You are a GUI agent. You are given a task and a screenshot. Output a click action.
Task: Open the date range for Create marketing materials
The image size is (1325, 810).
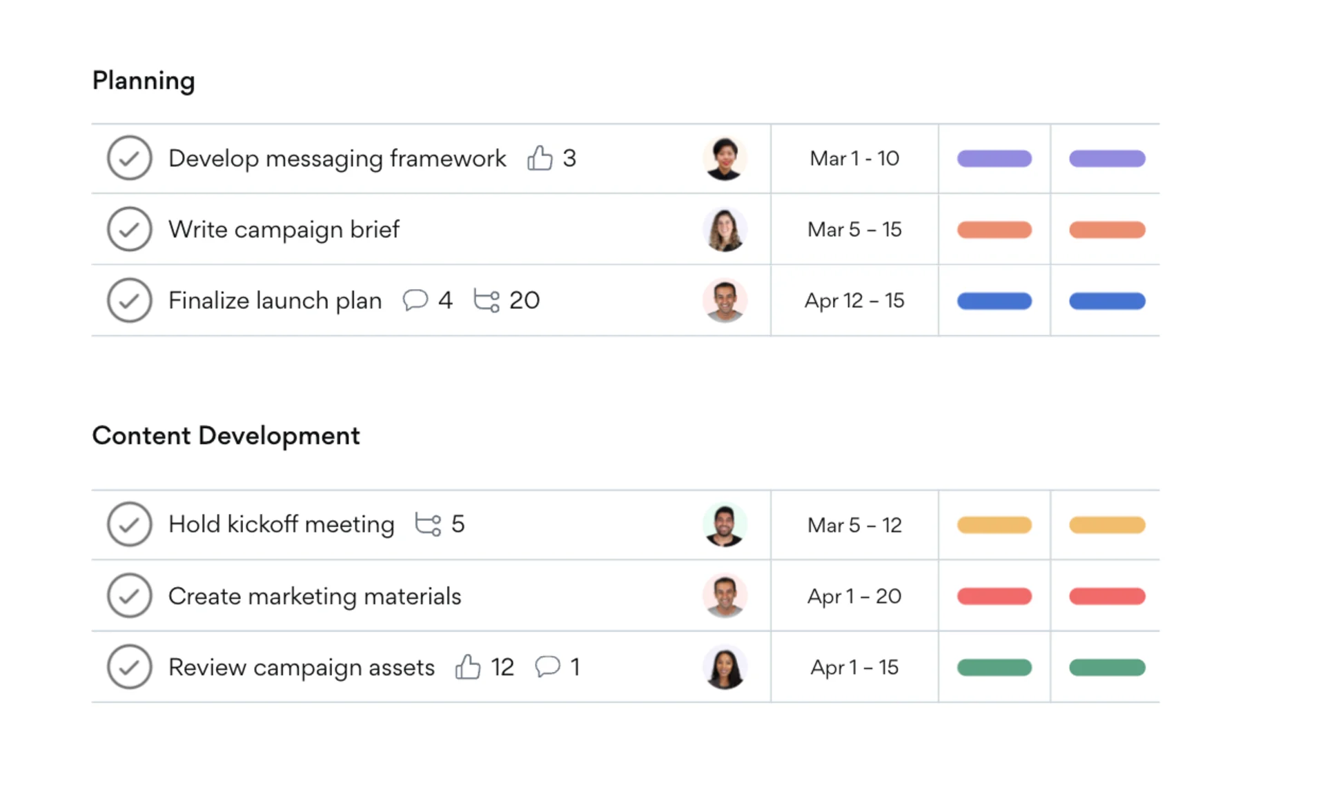[854, 595]
